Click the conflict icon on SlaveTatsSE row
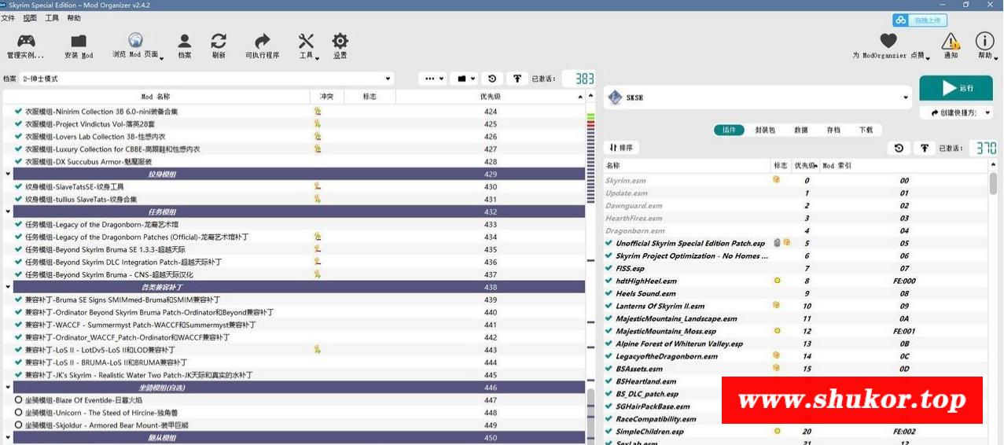Screen dimensions: 1004x445 point(318,187)
